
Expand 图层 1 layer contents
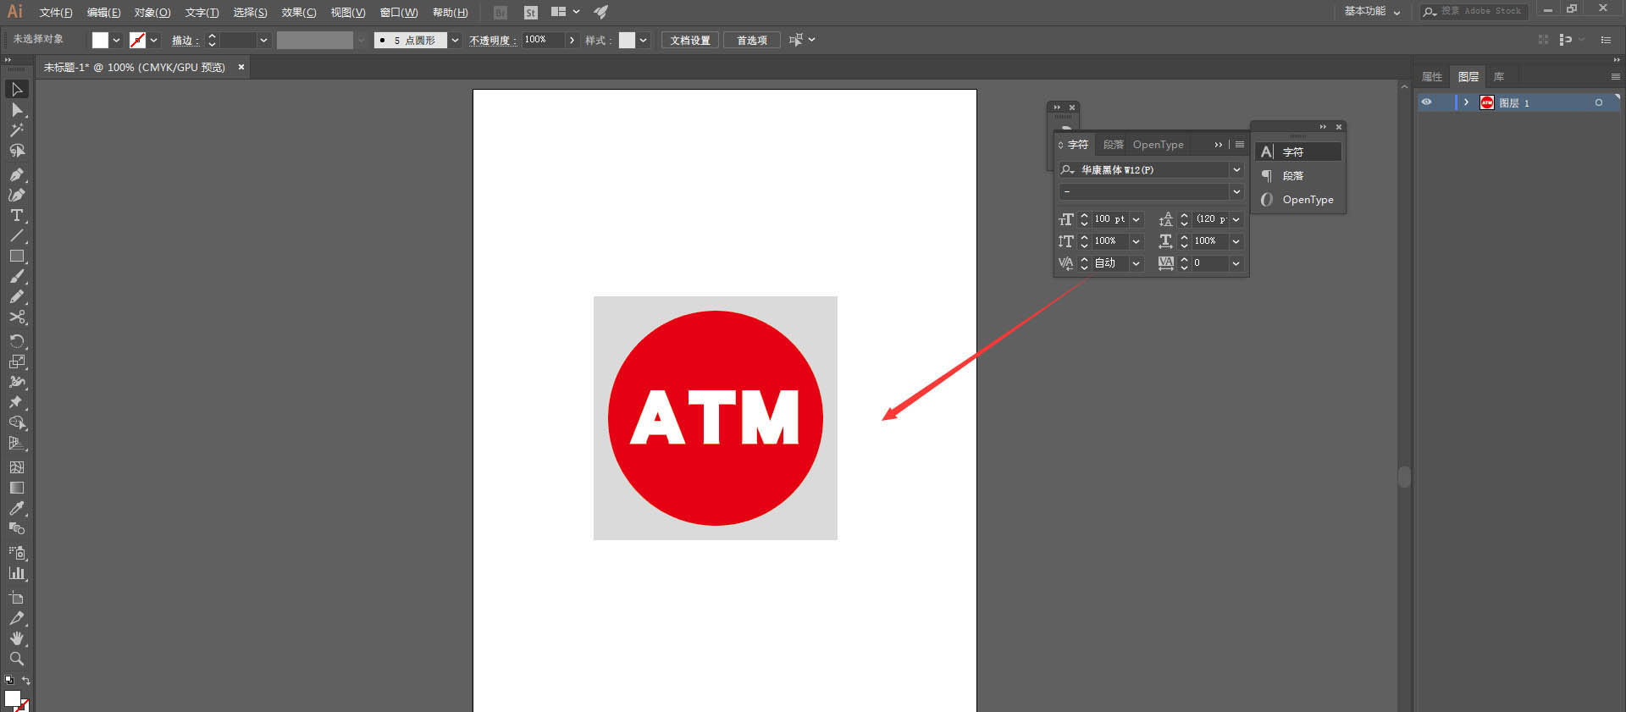click(1466, 102)
